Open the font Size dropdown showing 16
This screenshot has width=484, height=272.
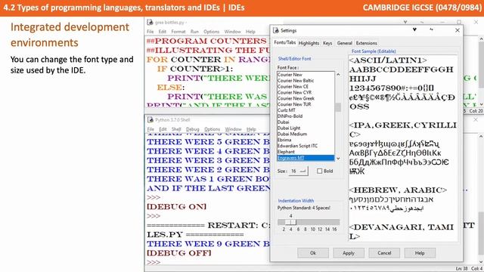click(x=298, y=171)
